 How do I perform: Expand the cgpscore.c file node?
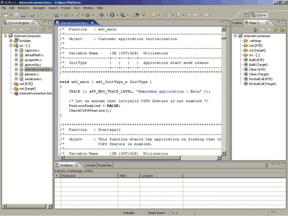pos(16,50)
